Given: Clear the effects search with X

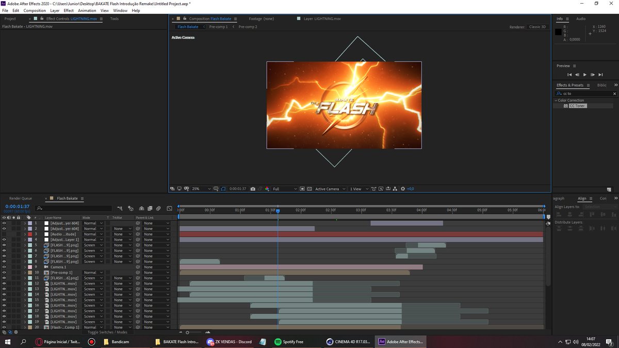Looking at the screenshot, I should click(x=614, y=94).
